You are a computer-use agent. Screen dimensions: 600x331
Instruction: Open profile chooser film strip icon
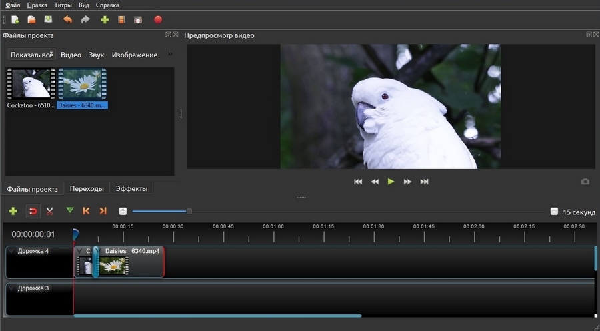point(121,19)
